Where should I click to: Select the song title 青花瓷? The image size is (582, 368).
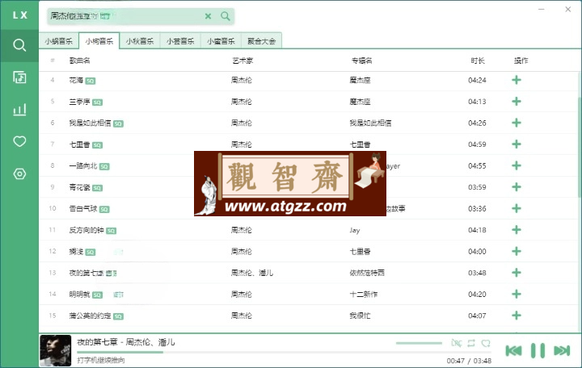[x=79, y=187]
